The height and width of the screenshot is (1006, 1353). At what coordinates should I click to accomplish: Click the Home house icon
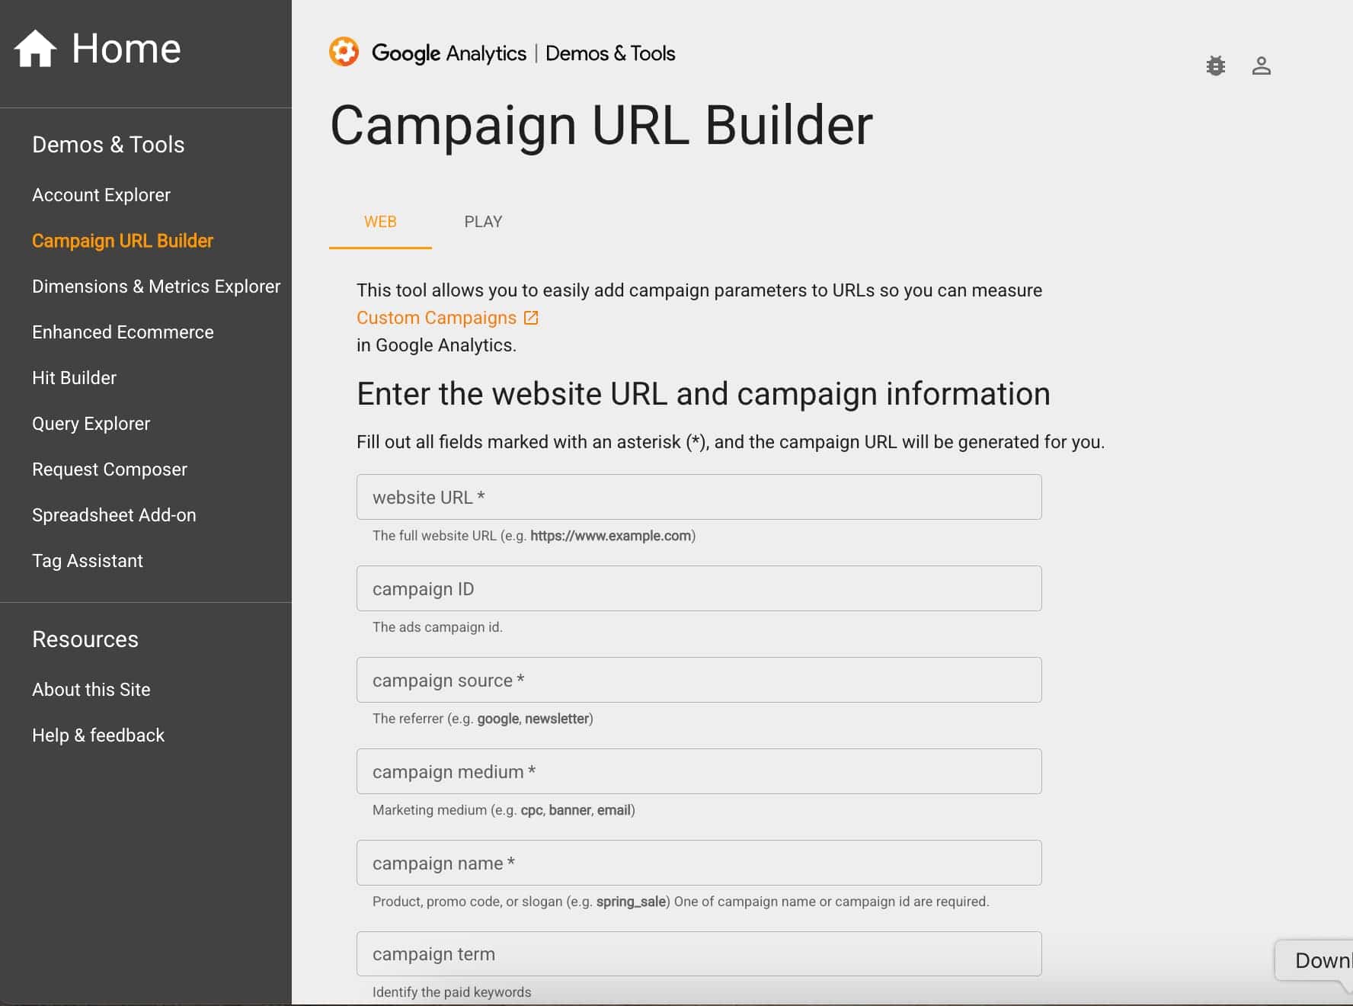tap(35, 49)
